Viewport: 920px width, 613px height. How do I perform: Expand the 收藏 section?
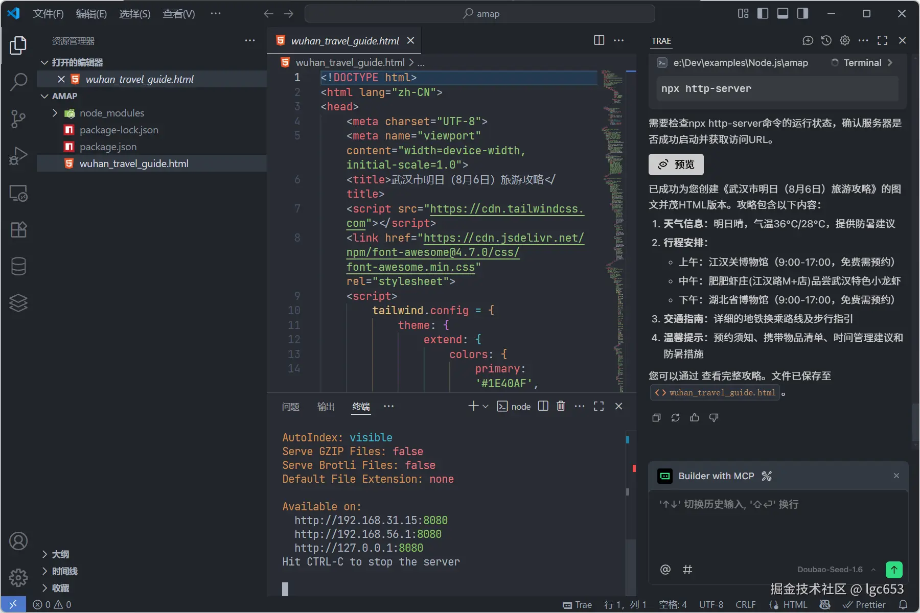[44, 588]
